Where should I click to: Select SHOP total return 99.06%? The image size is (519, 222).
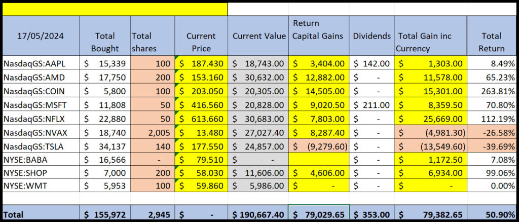pos(492,172)
